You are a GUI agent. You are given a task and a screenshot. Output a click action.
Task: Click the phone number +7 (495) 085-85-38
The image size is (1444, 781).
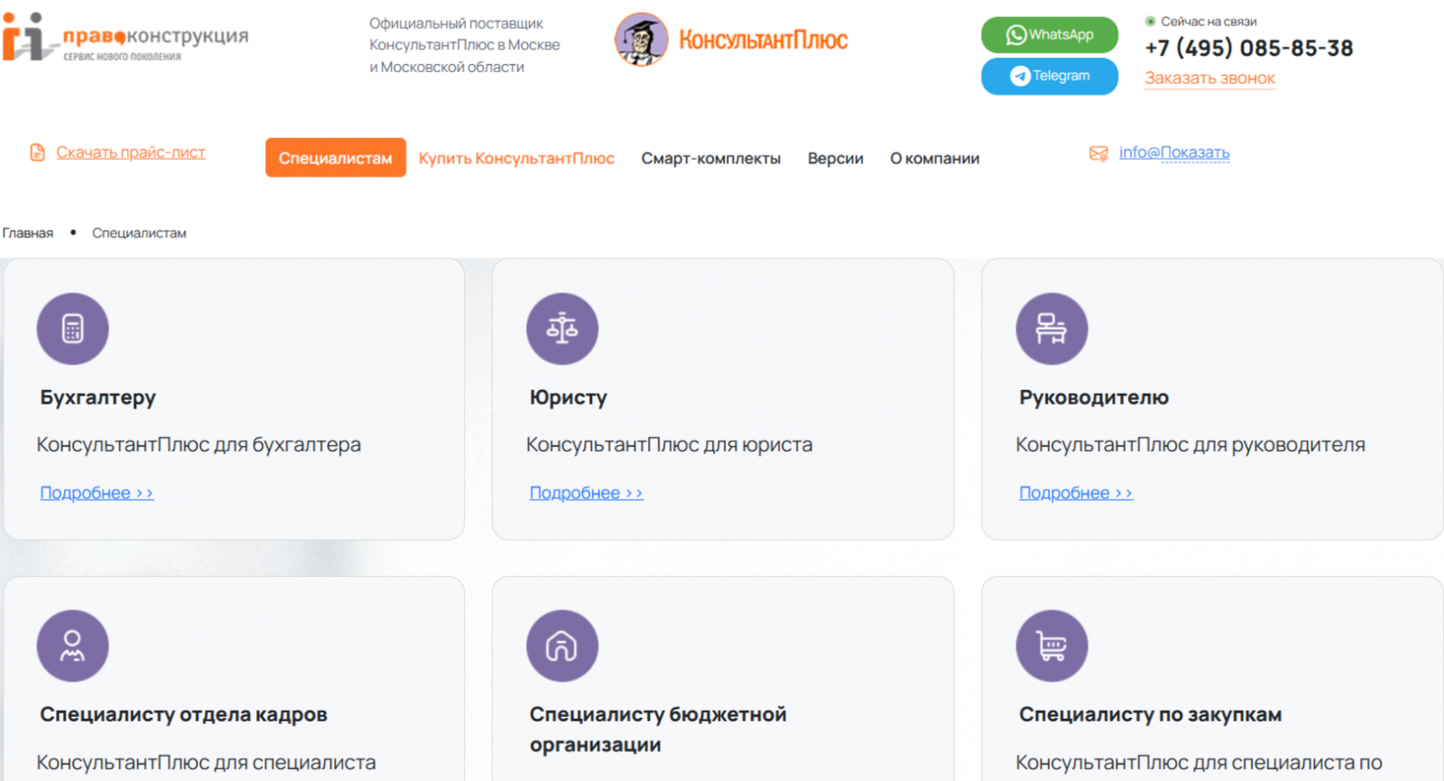tap(1249, 49)
